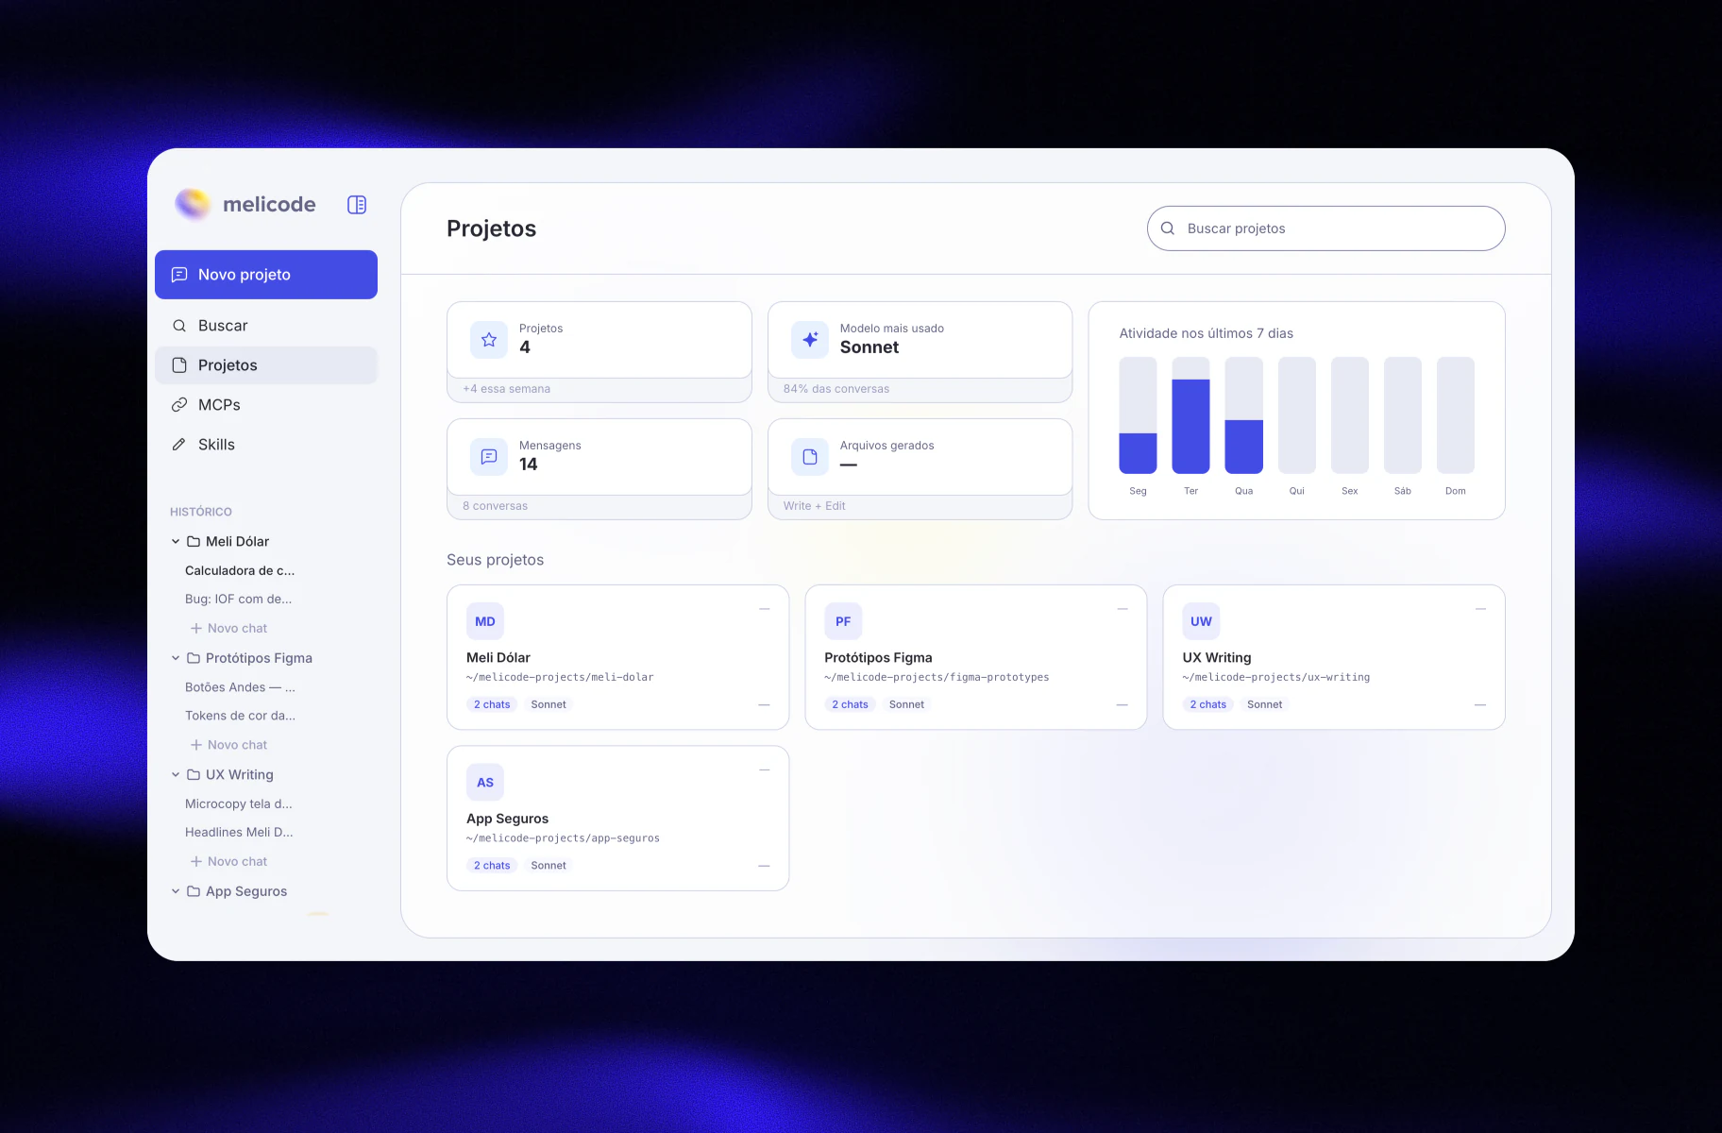Click the UW project avatar
Image resolution: width=1722 pixels, height=1133 pixels.
1201,621
